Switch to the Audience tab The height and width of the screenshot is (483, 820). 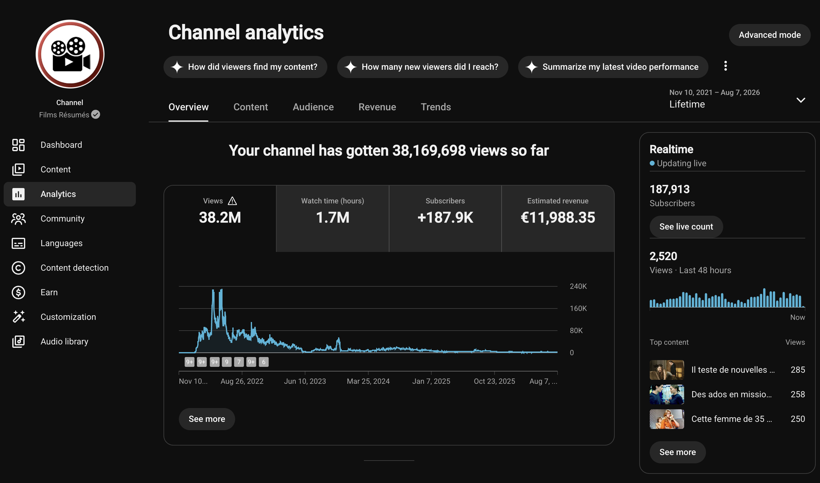[x=313, y=107]
